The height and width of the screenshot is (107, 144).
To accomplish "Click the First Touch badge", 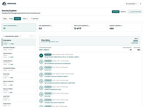I will tap(48, 54).
